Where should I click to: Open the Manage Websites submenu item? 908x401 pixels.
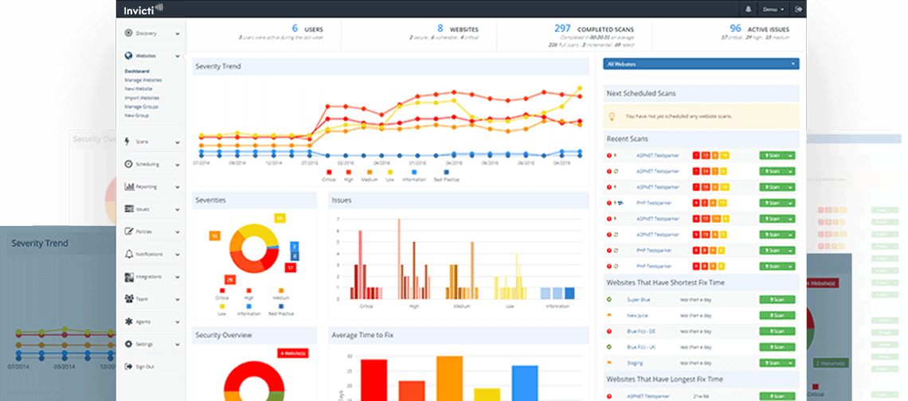click(143, 80)
